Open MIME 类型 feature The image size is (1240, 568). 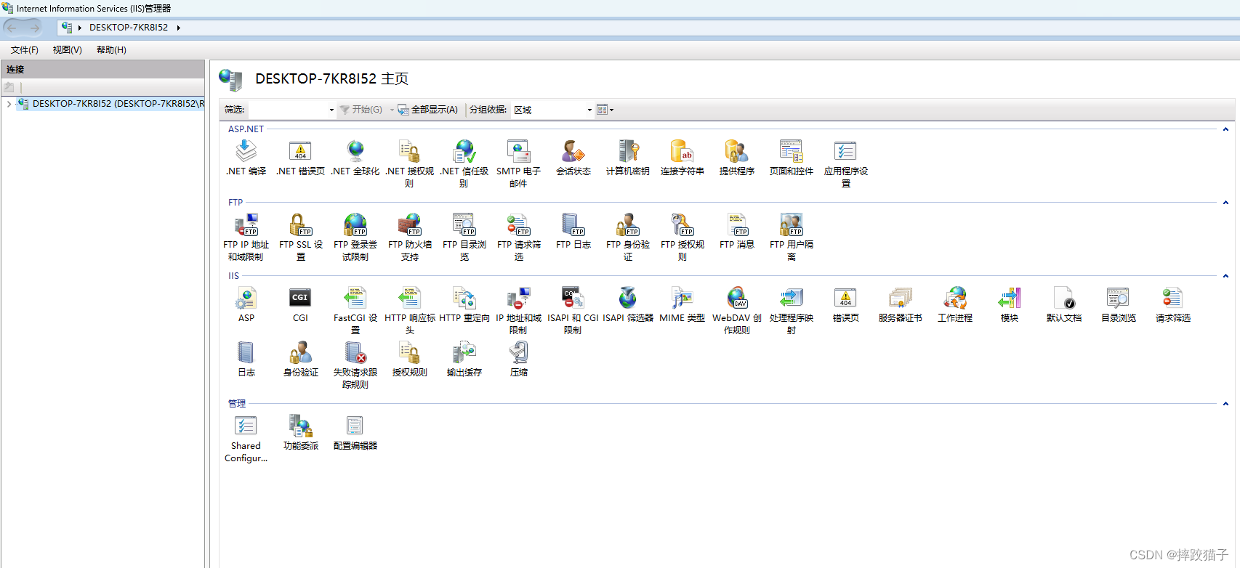click(x=683, y=304)
